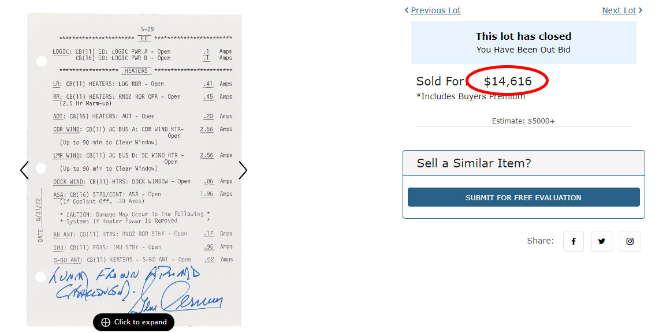Click the circled $14,616 sold price
The image size is (659, 333).
pos(508,81)
